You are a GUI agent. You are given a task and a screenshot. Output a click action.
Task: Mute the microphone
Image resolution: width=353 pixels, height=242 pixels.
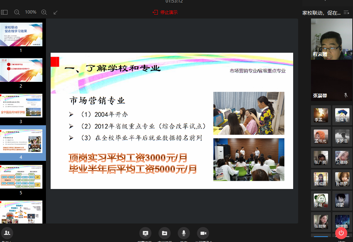pos(184,233)
